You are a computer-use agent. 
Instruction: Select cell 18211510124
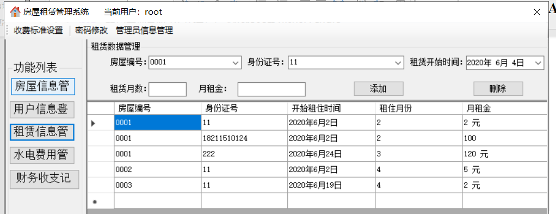(244, 138)
